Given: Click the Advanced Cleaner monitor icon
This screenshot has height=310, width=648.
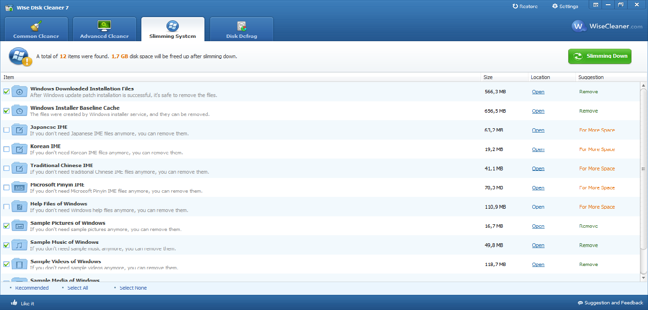Looking at the screenshot, I should point(104,26).
